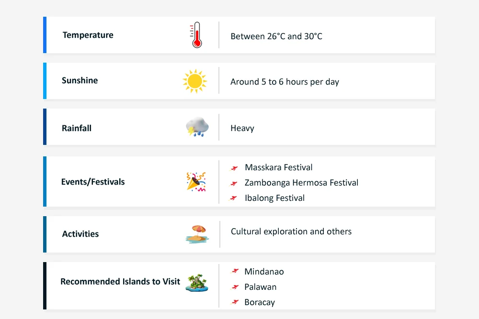The width and height of the screenshot is (479, 319).
Task: Click the party popper festival icon
Action: (196, 182)
